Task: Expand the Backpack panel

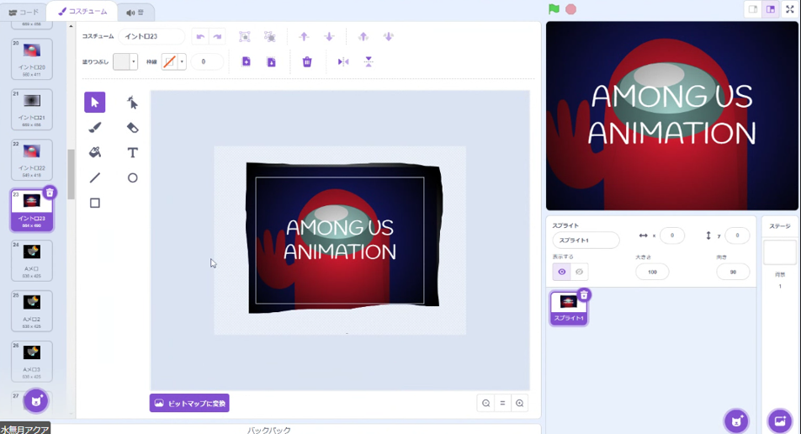Action: [x=269, y=429]
